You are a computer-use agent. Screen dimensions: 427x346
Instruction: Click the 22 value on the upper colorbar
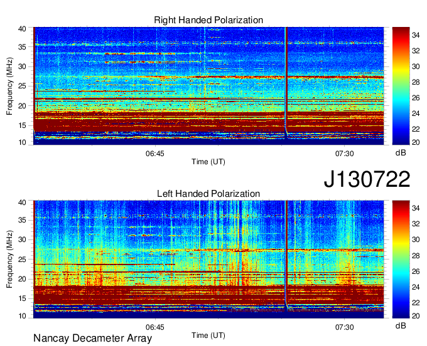click(x=416, y=129)
